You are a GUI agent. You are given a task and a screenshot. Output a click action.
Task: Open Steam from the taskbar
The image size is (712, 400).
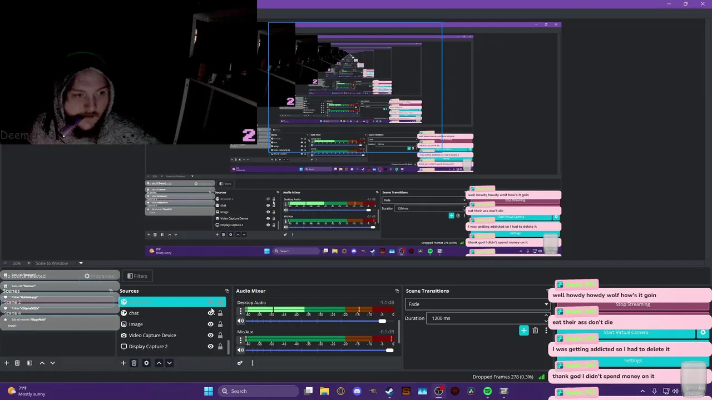[x=389, y=391]
